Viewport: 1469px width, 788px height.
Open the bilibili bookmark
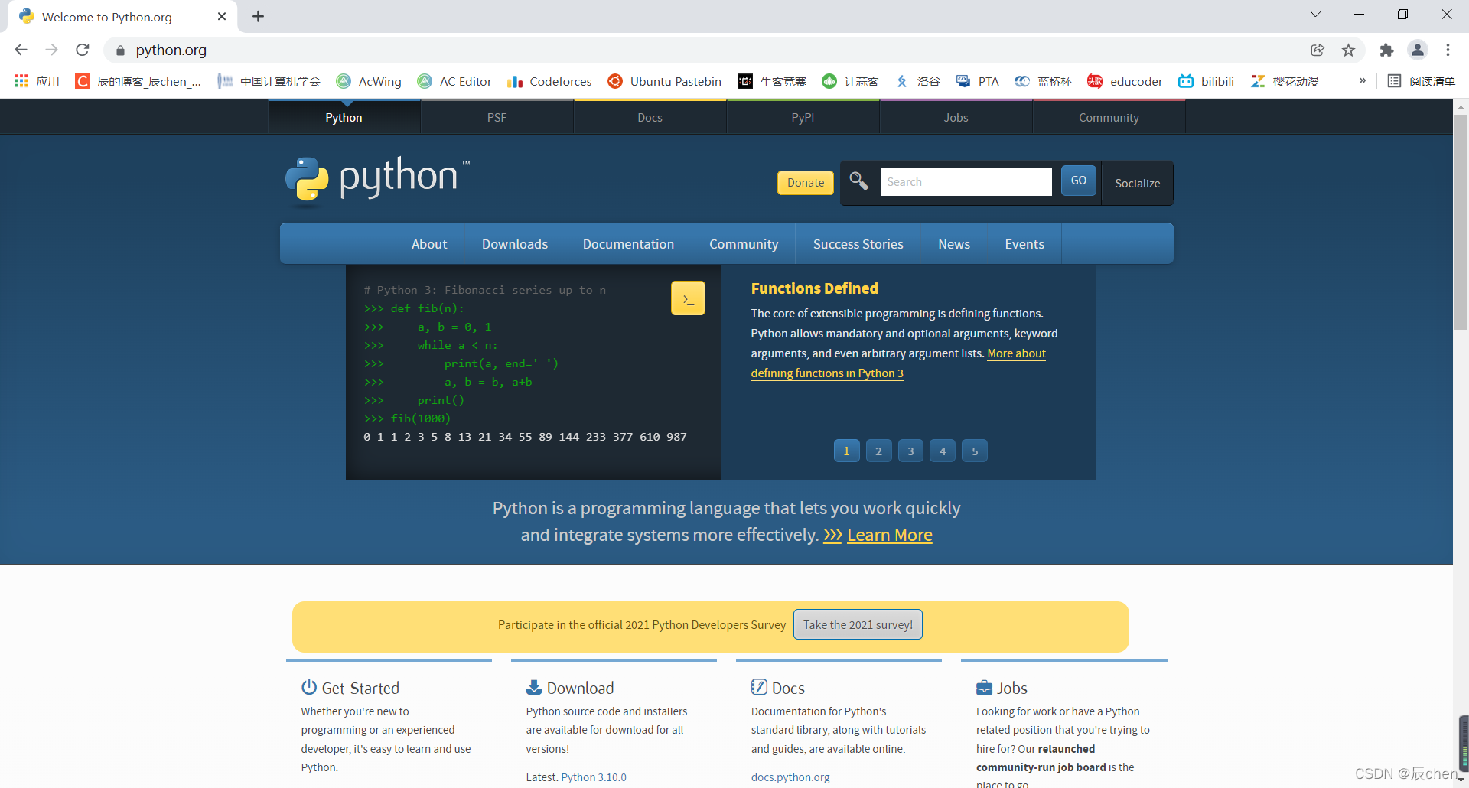tap(1207, 81)
